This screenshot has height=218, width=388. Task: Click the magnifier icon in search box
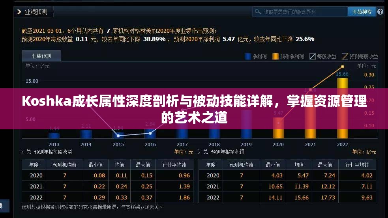click(258, 11)
